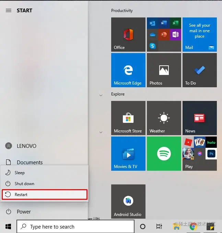
Task: Launch Word from the Office folder tile
Action: point(164,23)
